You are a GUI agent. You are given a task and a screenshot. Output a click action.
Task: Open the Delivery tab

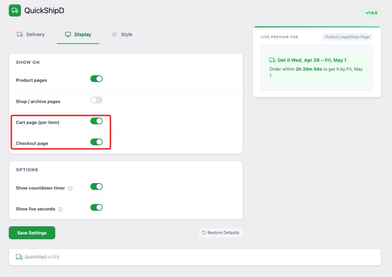(31, 34)
